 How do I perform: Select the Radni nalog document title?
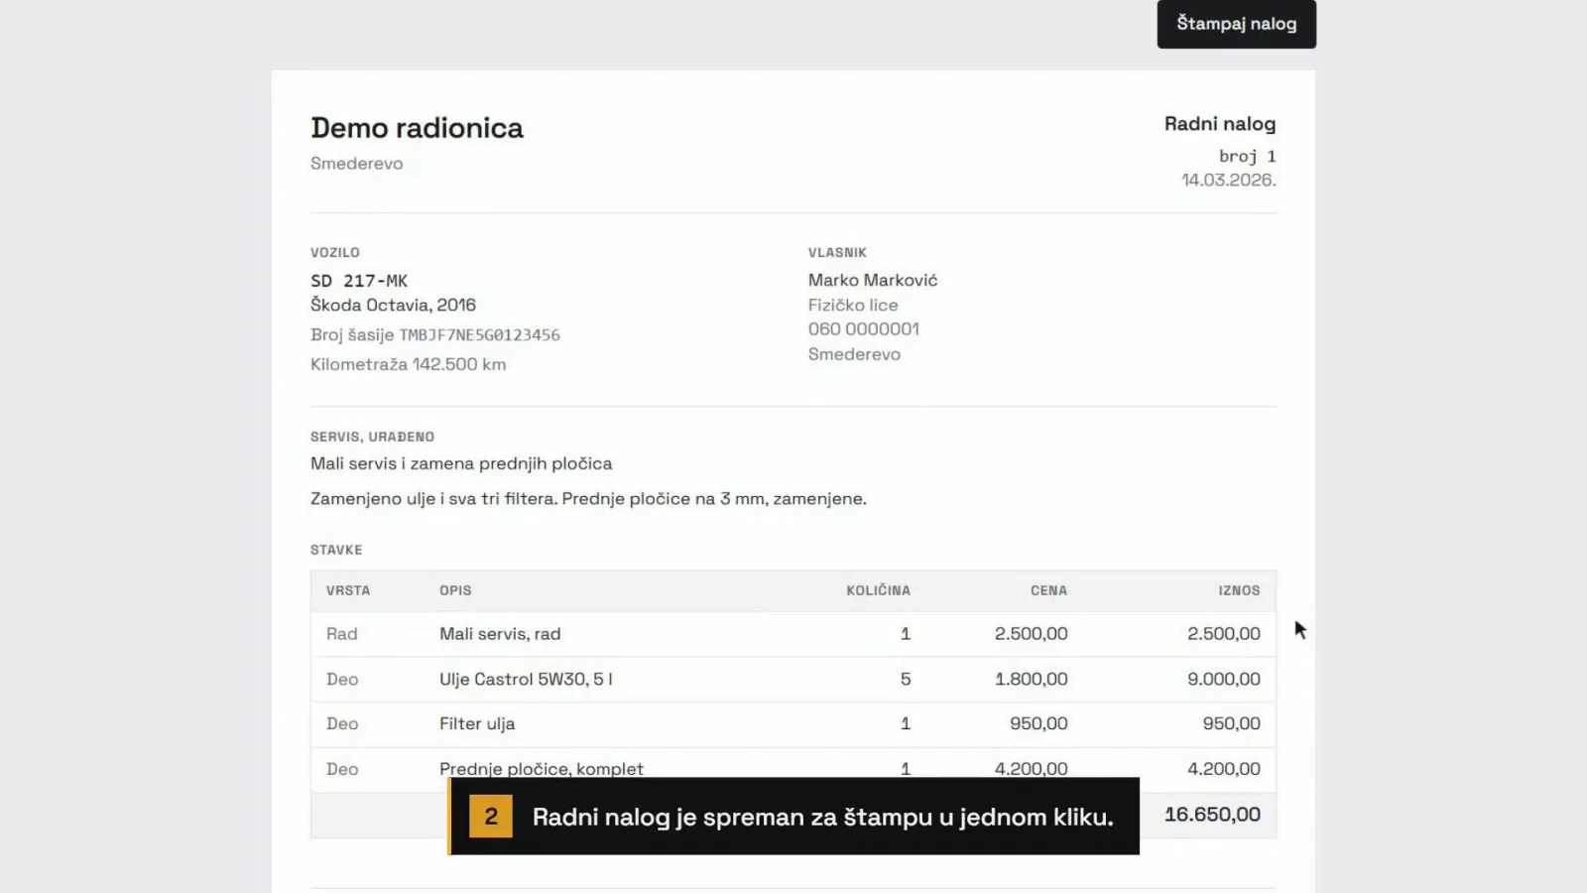(x=1220, y=124)
